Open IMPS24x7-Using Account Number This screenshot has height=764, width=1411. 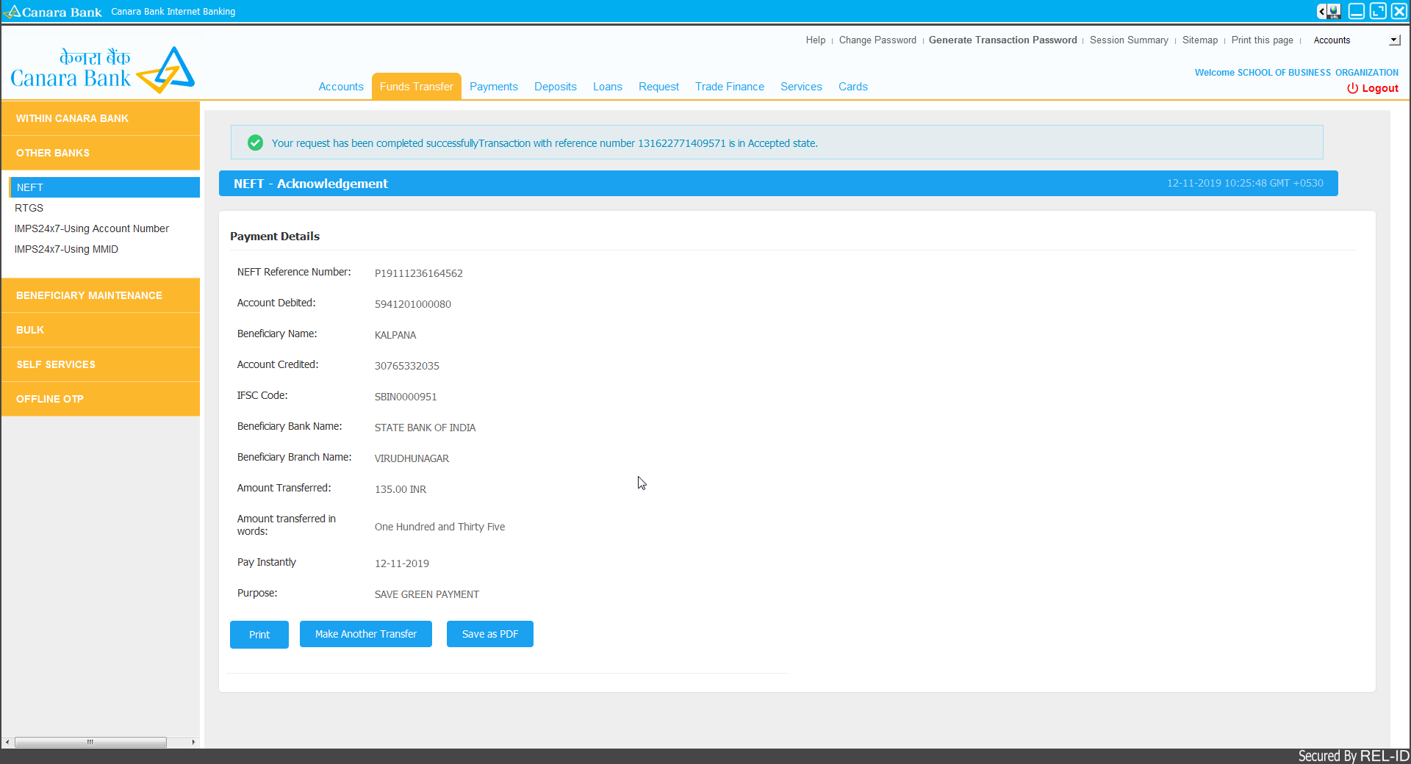point(92,228)
